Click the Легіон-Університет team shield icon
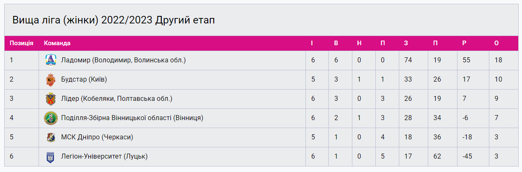 (50, 157)
